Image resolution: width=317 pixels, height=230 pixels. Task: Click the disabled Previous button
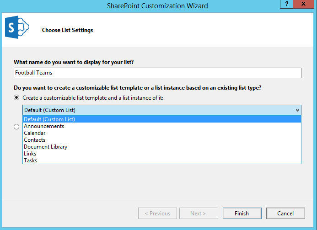[x=157, y=213]
